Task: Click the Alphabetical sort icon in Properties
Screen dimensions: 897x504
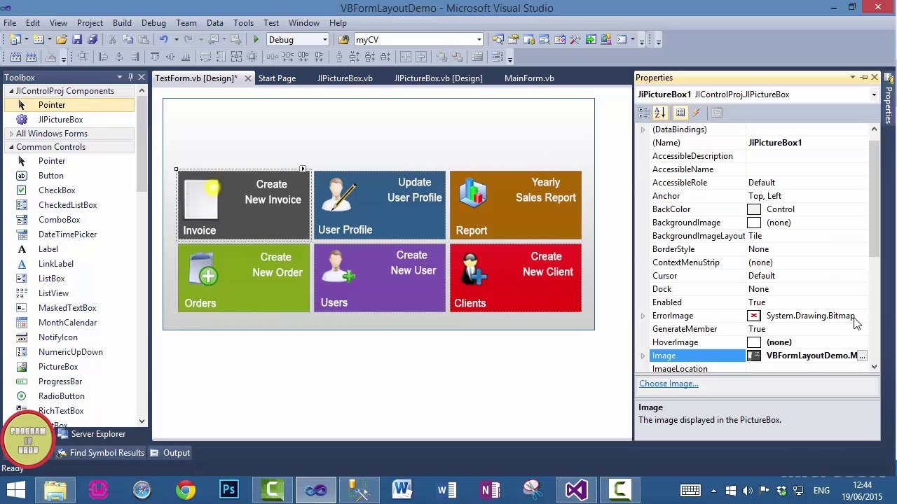Action: coord(660,113)
